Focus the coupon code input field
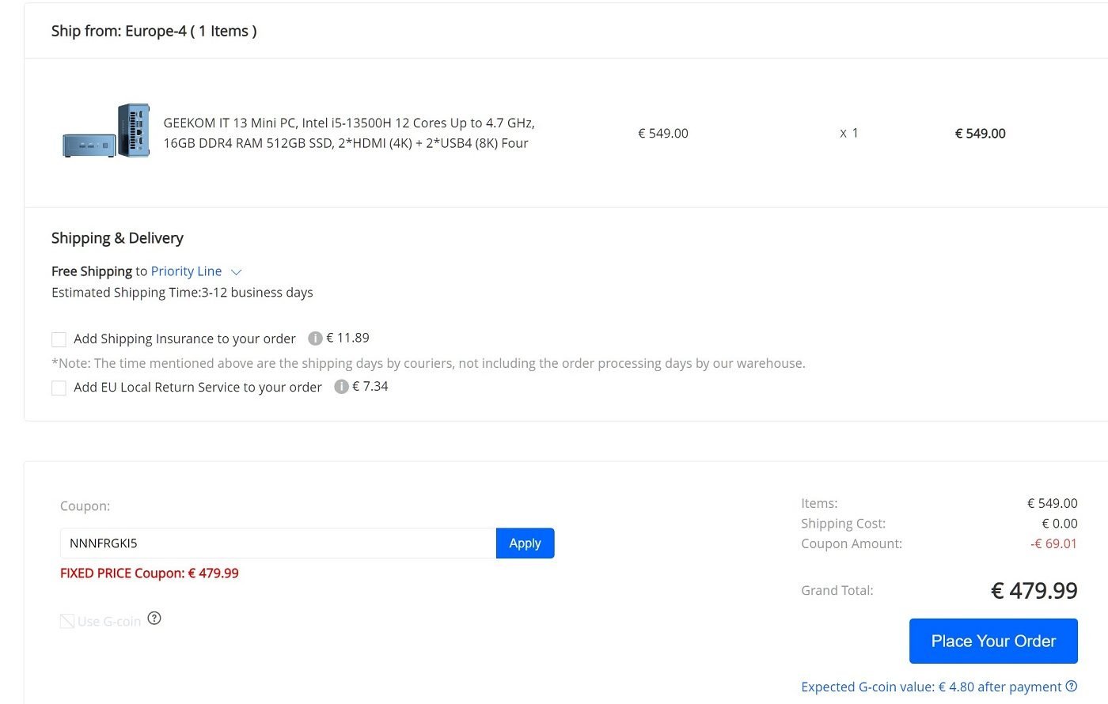Screen dimensions: 1108x704 [278, 543]
